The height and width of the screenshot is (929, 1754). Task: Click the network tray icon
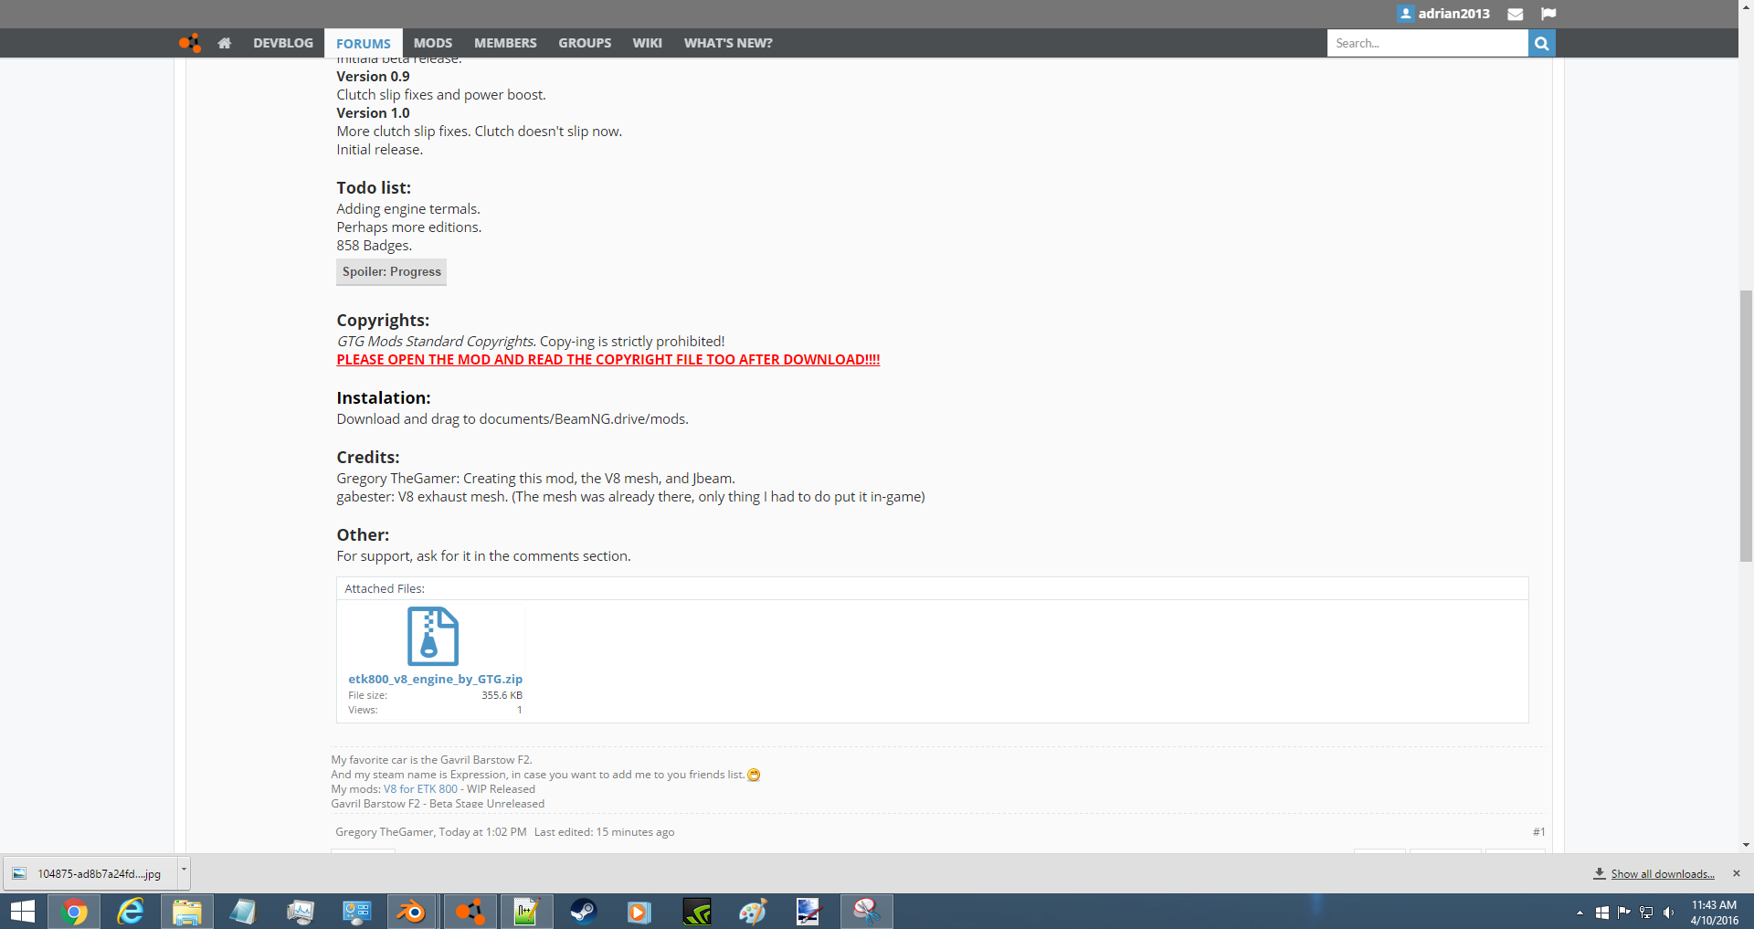point(1646,913)
